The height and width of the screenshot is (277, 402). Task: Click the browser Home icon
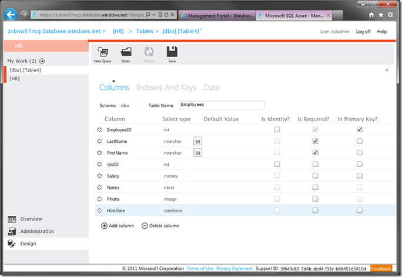pyautogui.click(x=371, y=15)
